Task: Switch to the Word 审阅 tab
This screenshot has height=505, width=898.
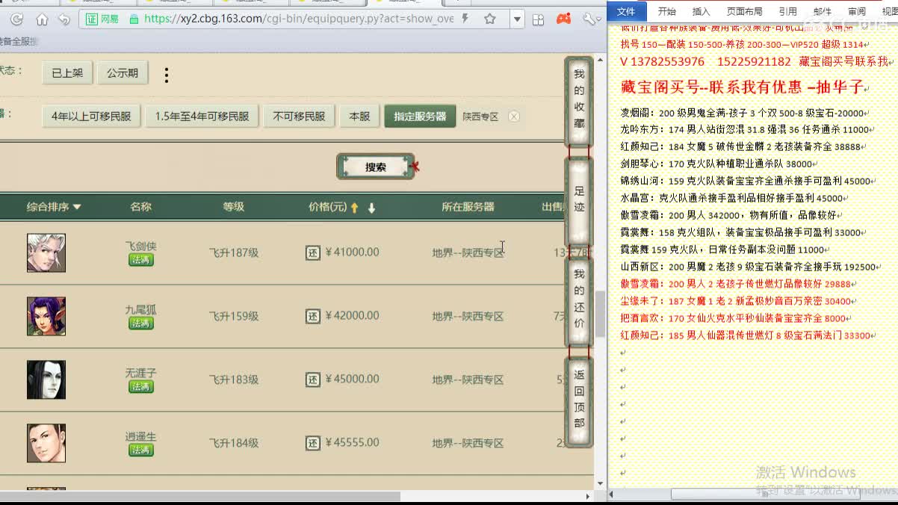Action: [x=857, y=11]
